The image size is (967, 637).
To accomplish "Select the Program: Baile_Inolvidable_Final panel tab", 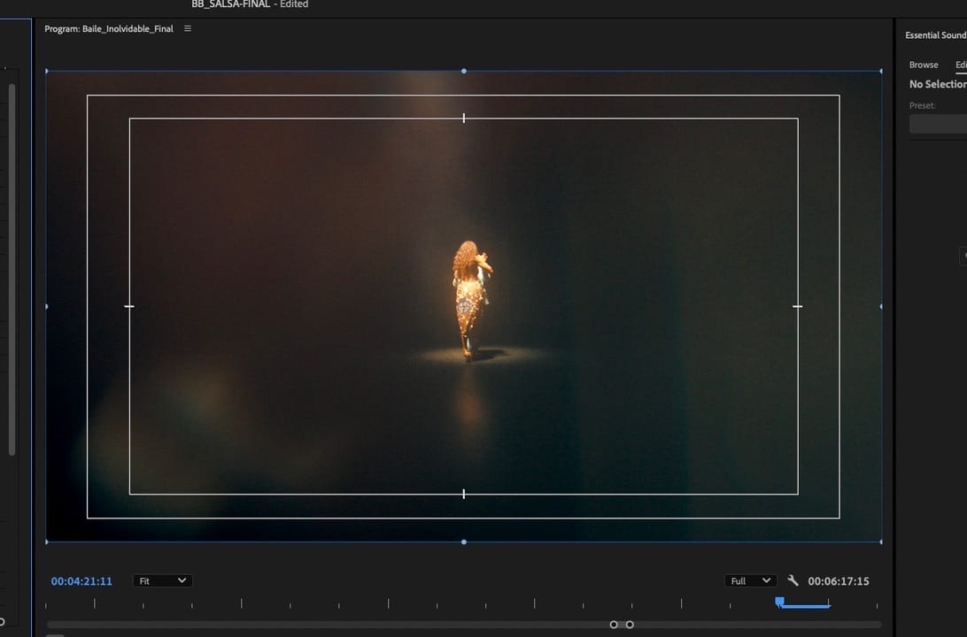I will (109, 28).
